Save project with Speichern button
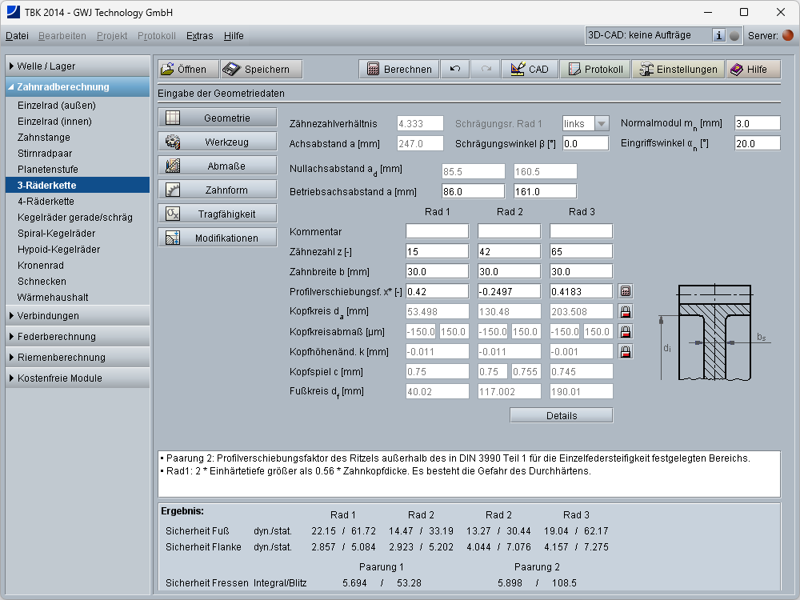Viewport: 800px width, 600px height. click(261, 70)
